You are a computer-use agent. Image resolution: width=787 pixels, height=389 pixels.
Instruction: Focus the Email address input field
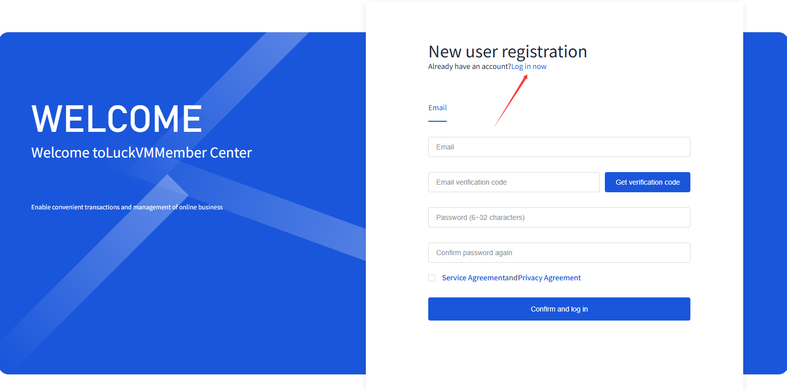point(559,147)
